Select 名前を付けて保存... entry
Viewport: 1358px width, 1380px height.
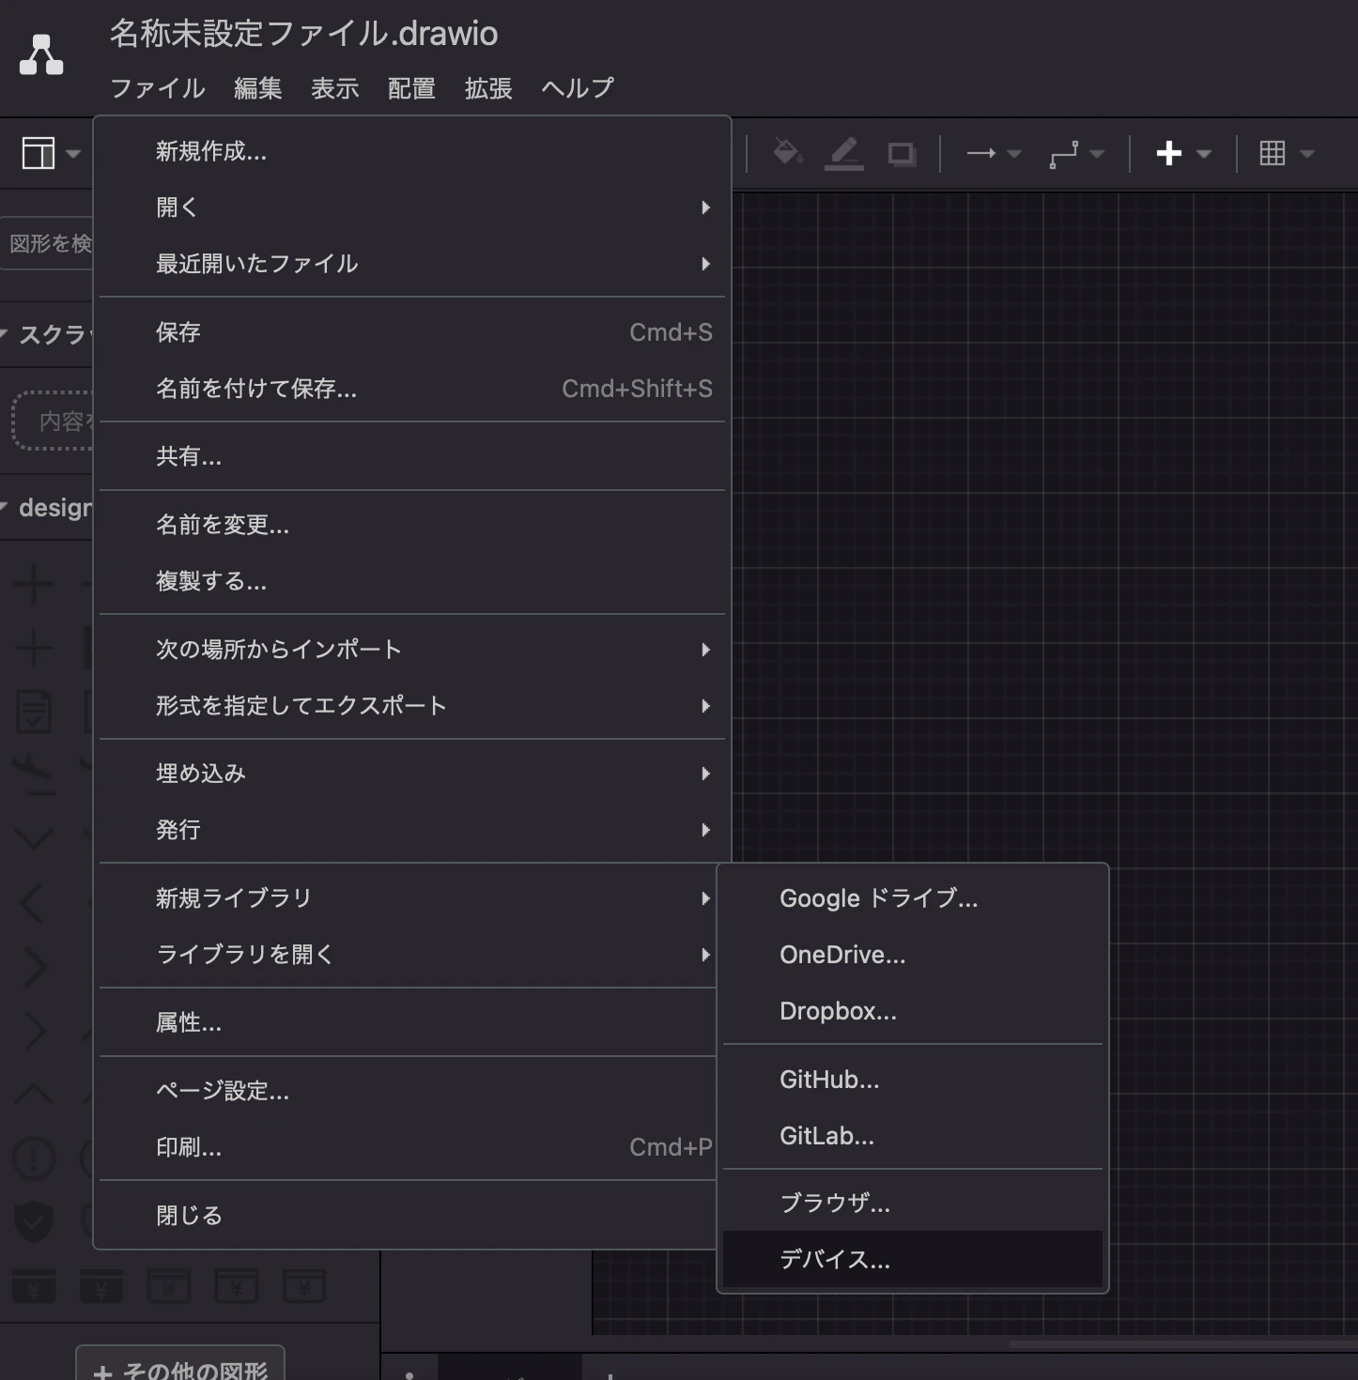[x=412, y=389]
